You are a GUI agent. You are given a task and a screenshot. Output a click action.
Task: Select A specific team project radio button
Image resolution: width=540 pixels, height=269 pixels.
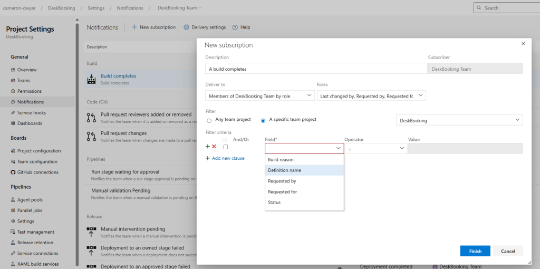(263, 120)
